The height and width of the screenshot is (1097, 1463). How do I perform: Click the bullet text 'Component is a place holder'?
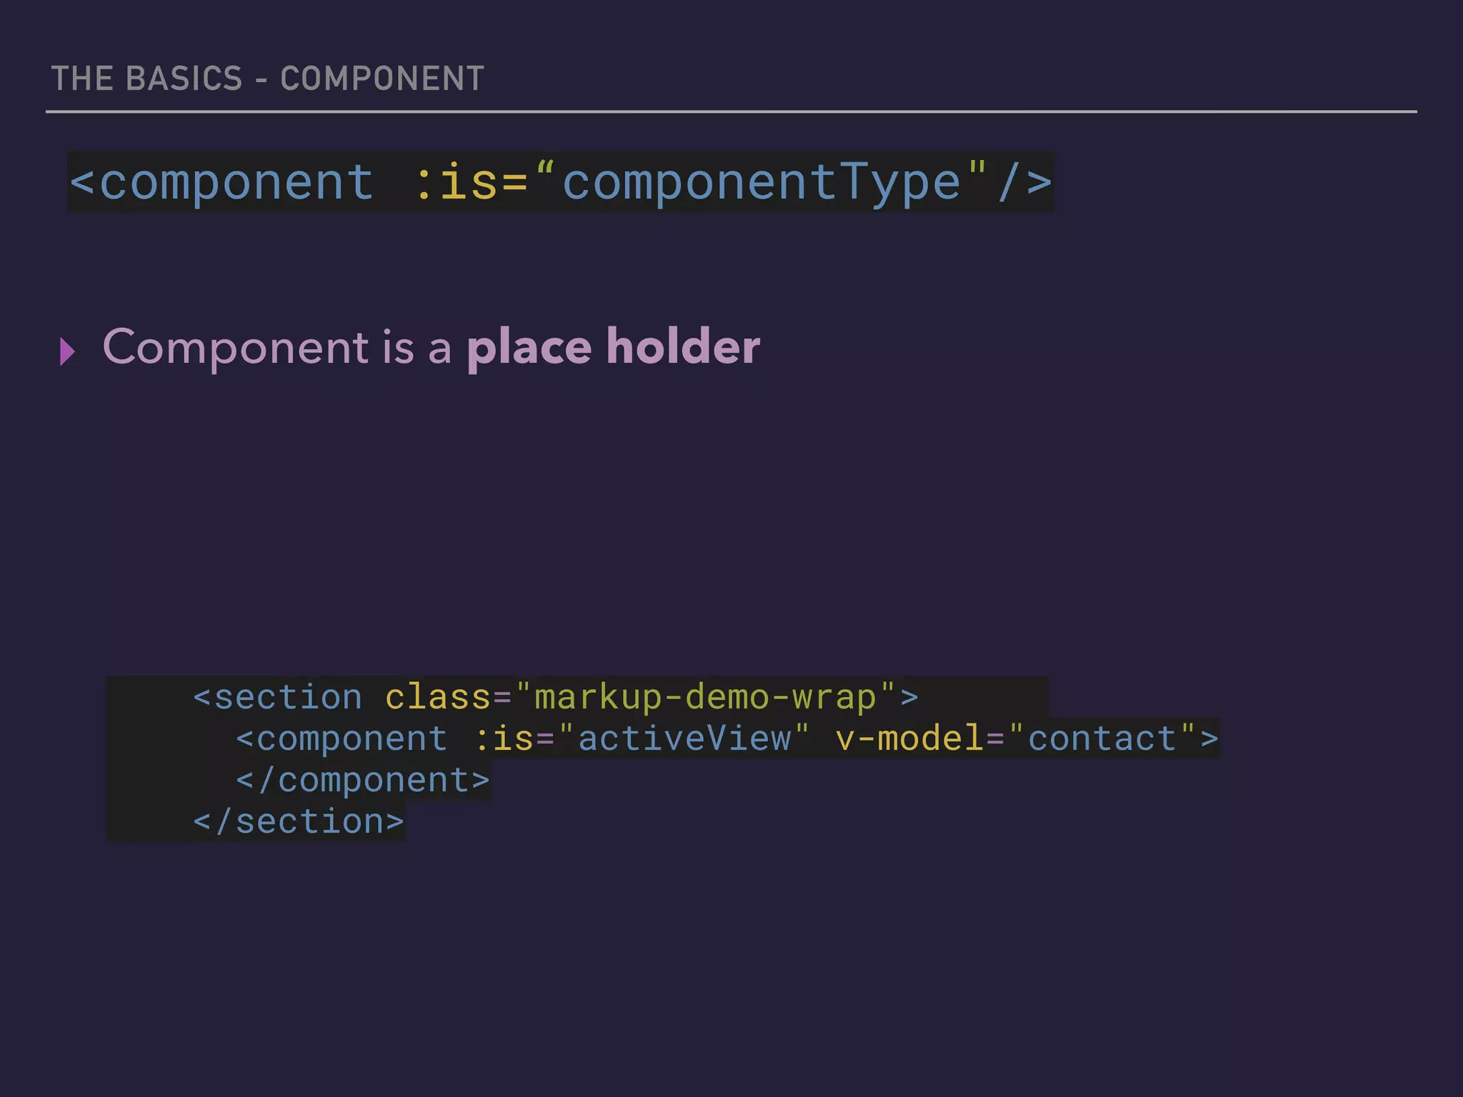click(431, 347)
